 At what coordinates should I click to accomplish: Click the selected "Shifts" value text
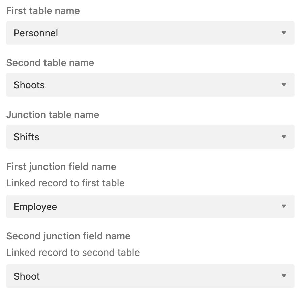click(x=26, y=137)
